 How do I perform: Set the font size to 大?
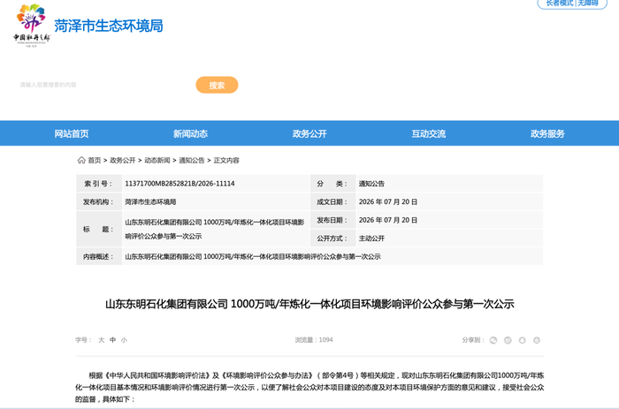coord(102,340)
